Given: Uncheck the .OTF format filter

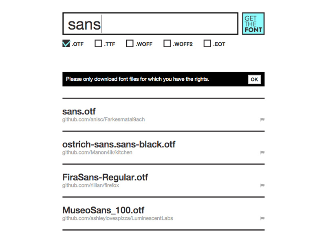Looking at the screenshot, I should point(66,43).
